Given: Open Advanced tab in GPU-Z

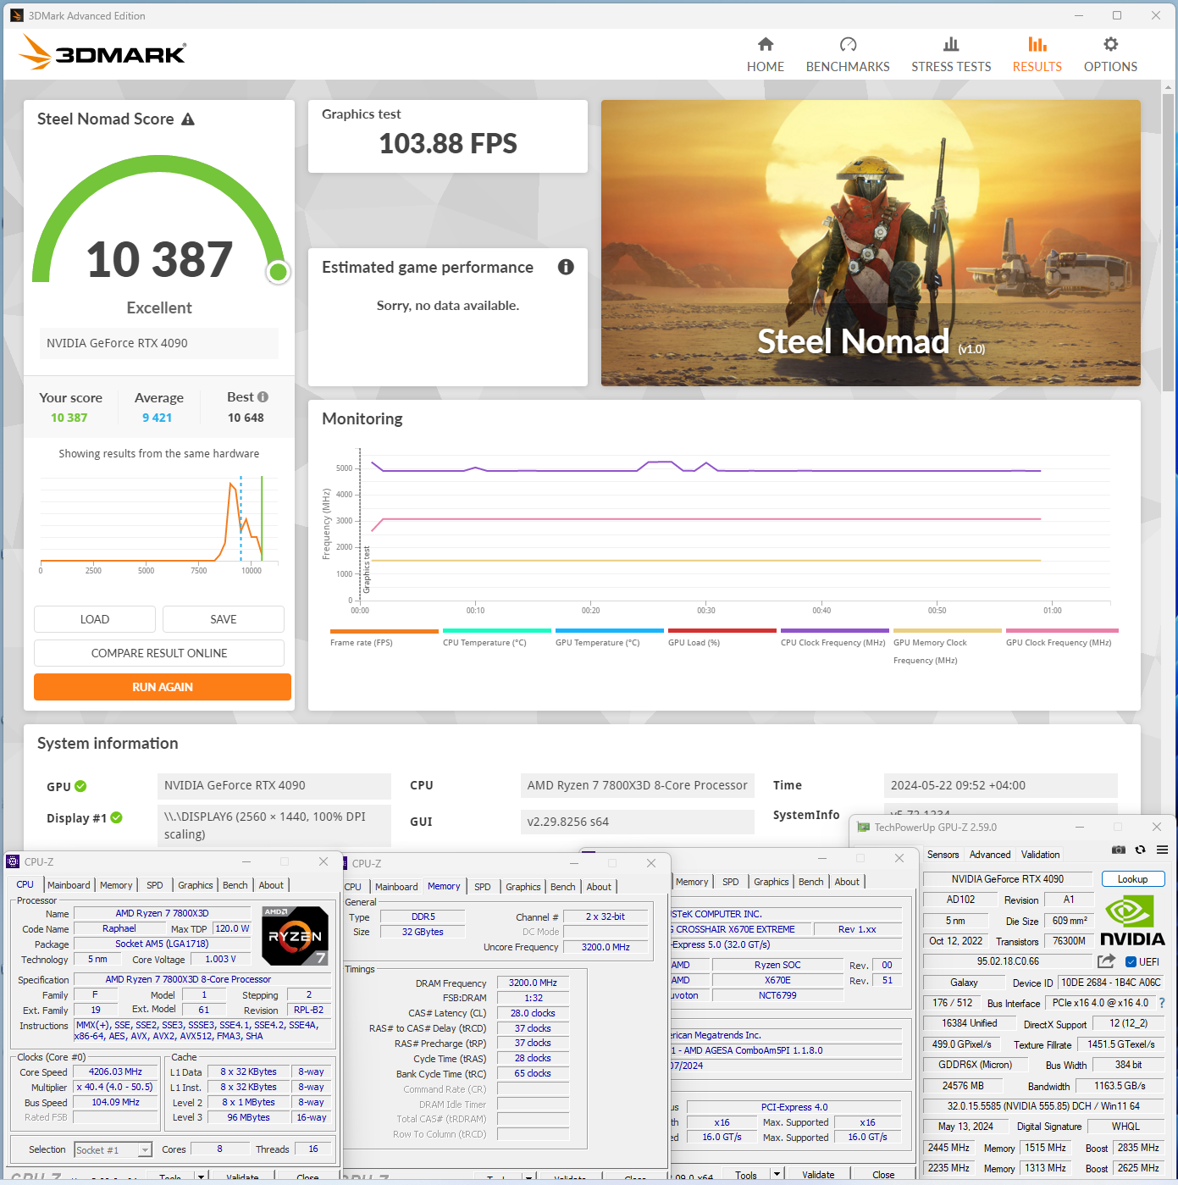Looking at the screenshot, I should point(989,855).
